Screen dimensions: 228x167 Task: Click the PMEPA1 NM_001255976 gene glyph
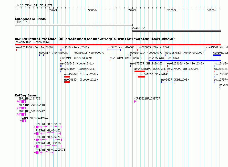(x=44, y=153)
